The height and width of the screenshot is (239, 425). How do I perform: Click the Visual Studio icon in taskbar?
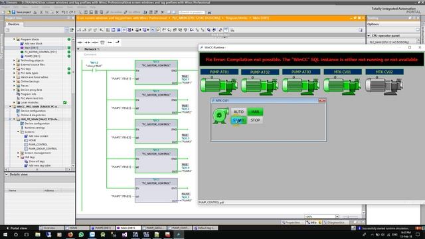pyautogui.click(x=124, y=234)
